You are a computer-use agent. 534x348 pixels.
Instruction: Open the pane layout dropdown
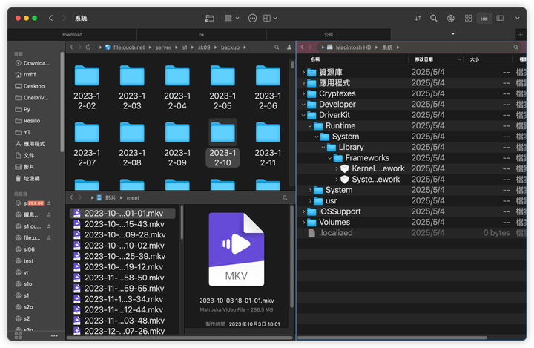[270, 18]
